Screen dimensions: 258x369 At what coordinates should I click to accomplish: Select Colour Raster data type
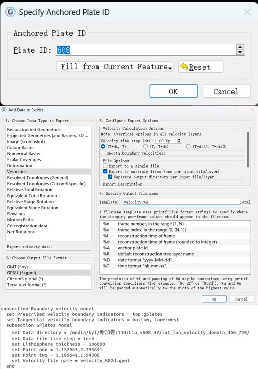[x=49, y=147]
